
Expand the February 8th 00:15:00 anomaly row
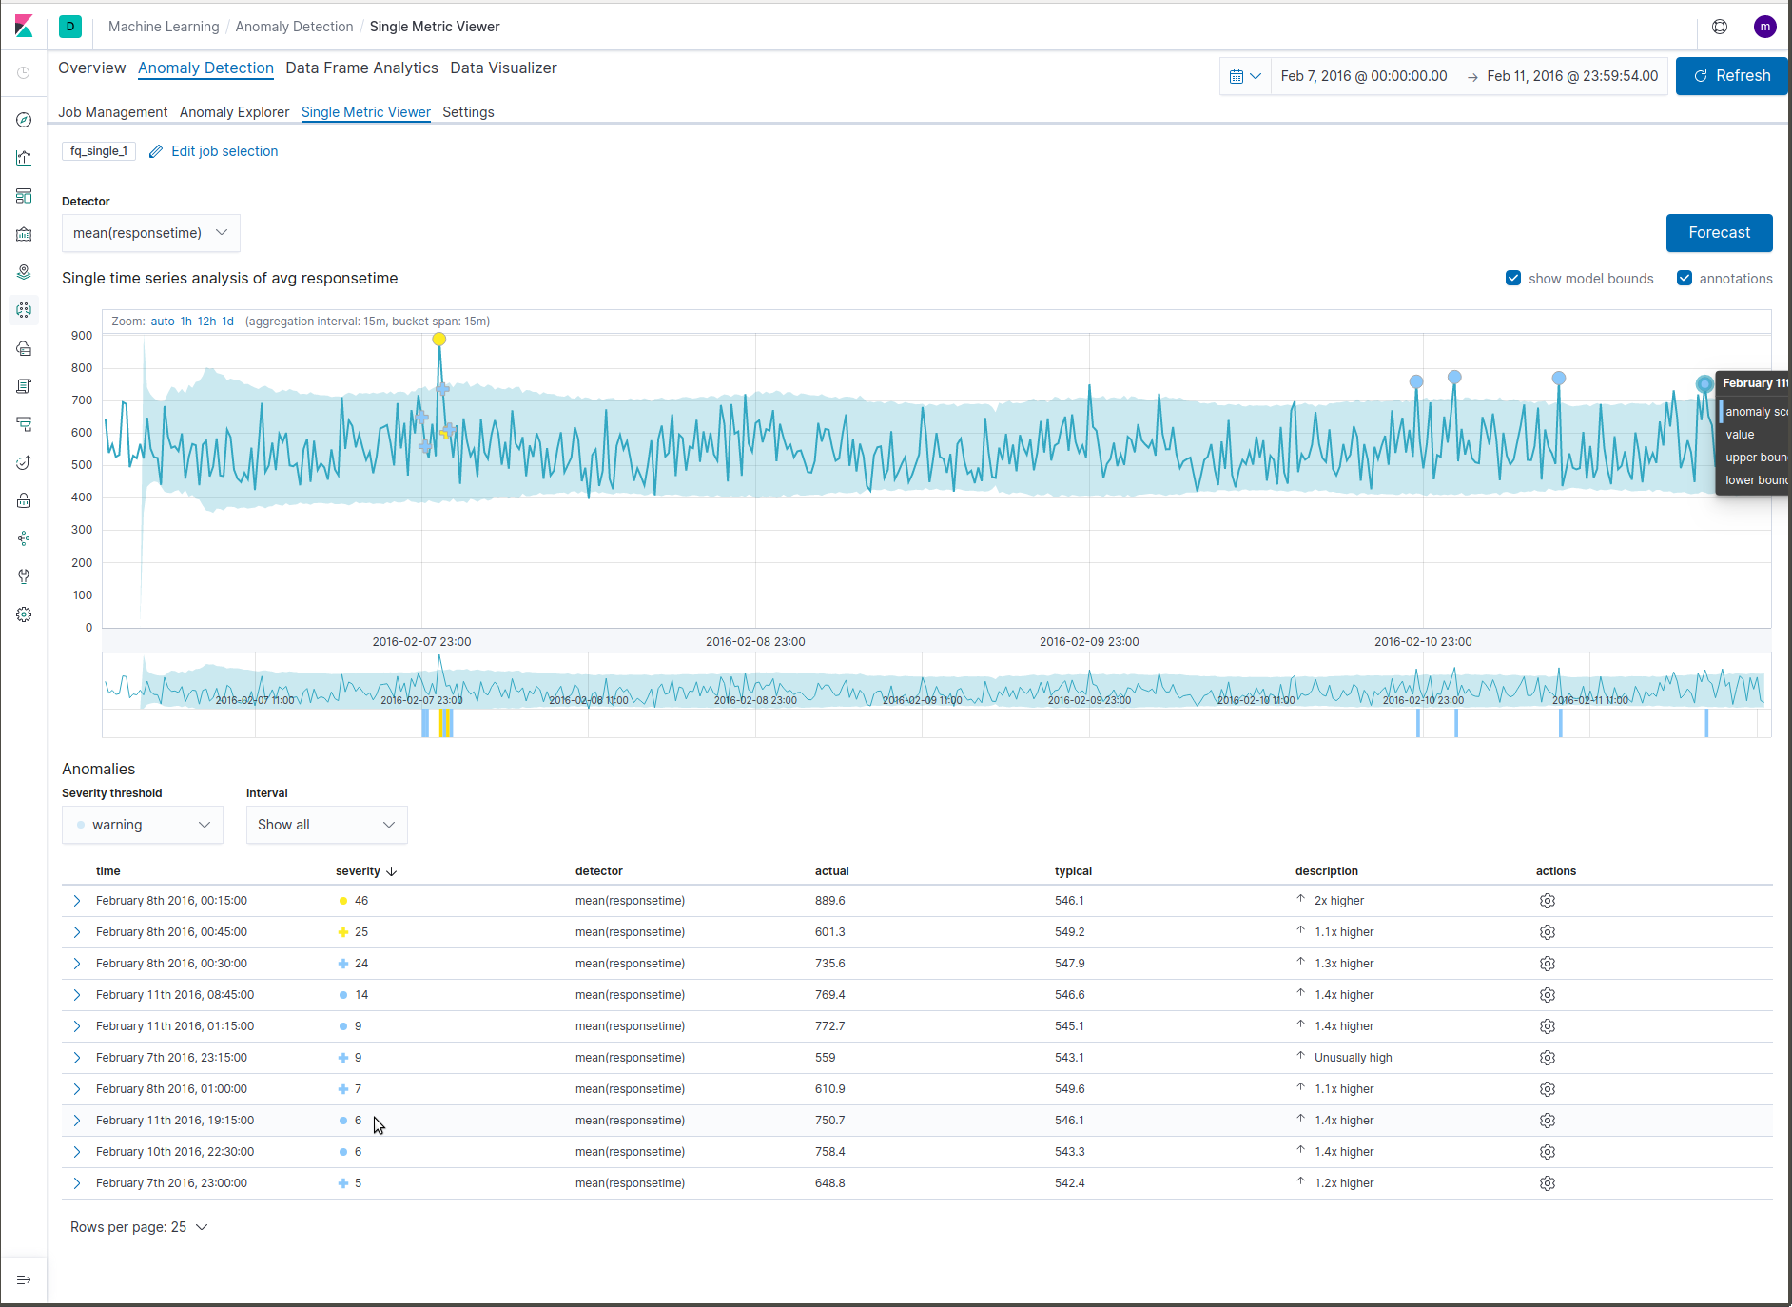pos(76,900)
